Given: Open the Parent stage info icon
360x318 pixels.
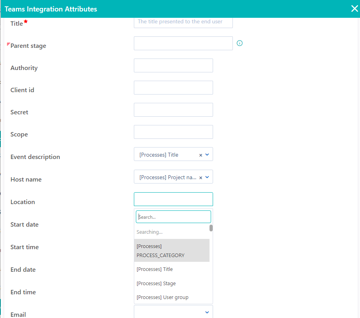Looking at the screenshot, I should tap(239, 43).
